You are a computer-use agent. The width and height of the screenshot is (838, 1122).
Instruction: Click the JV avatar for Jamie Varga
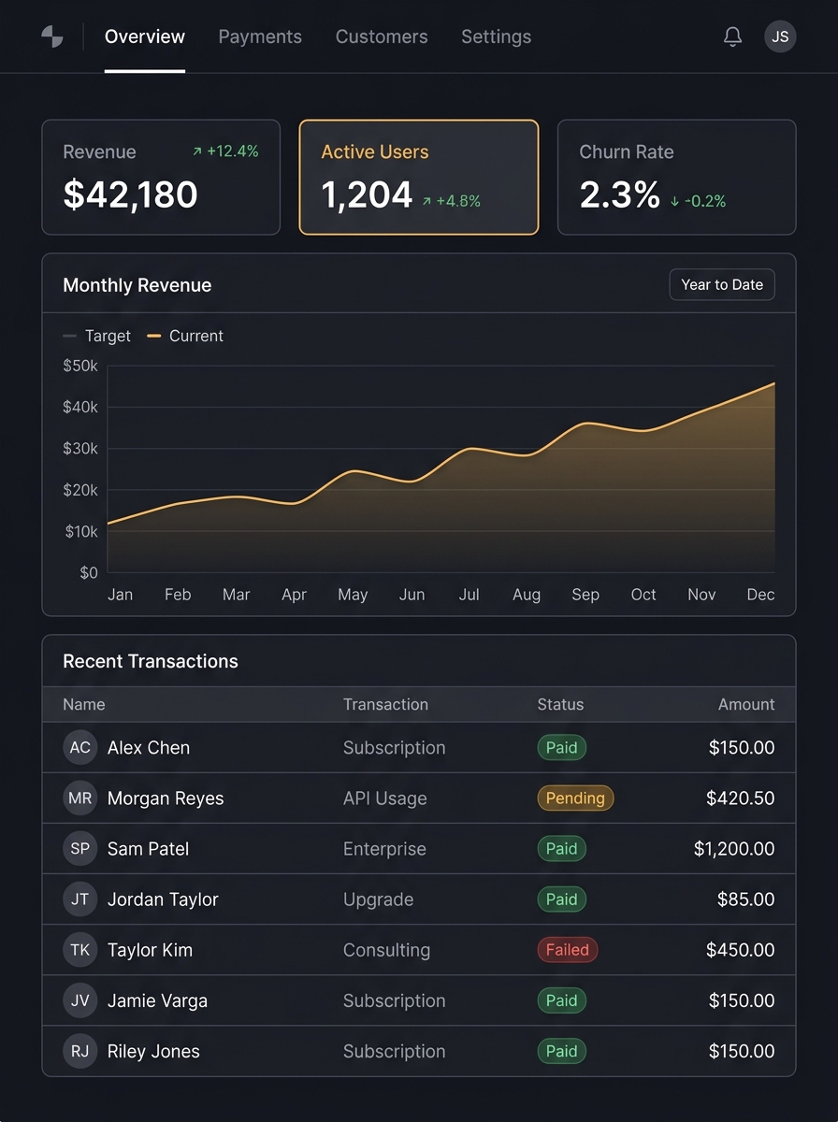[x=80, y=1000]
